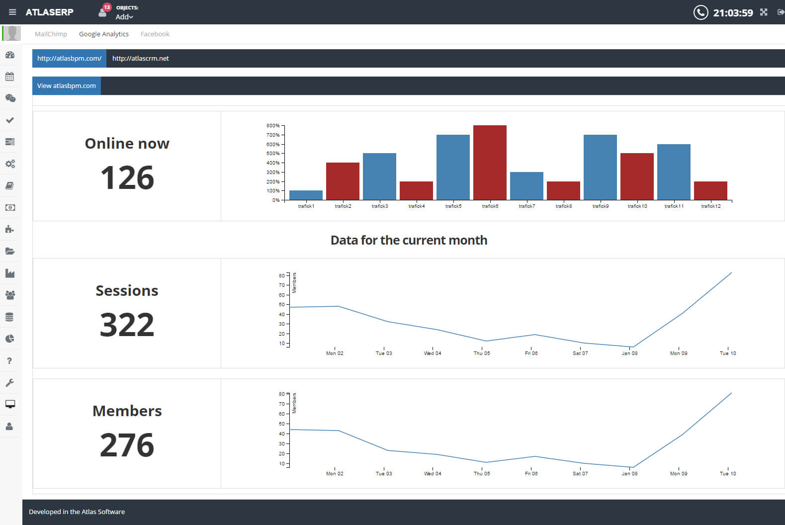Select the http://atlascrm.net site tab
The height and width of the screenshot is (525, 785).
(x=141, y=58)
